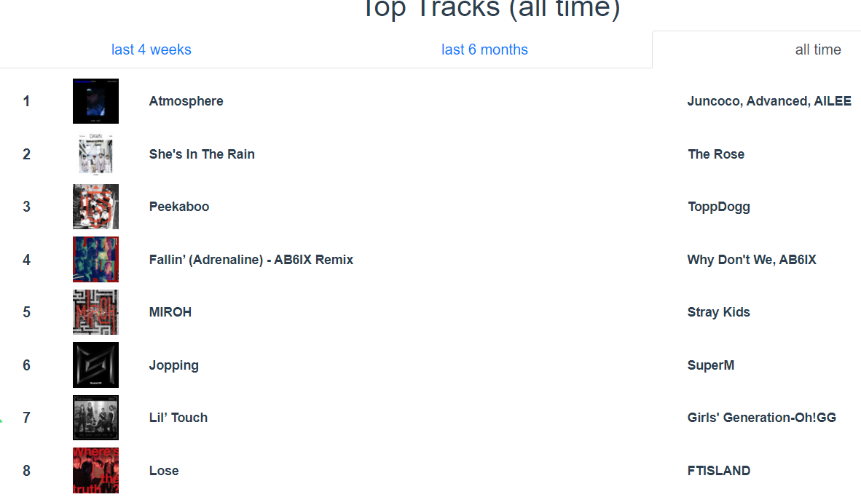Switch to the last 4 weeks tab
Image resolution: width=861 pixels, height=497 pixels.
[x=151, y=50]
